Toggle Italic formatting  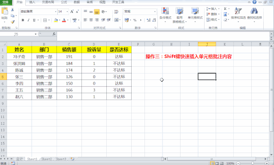28,20
